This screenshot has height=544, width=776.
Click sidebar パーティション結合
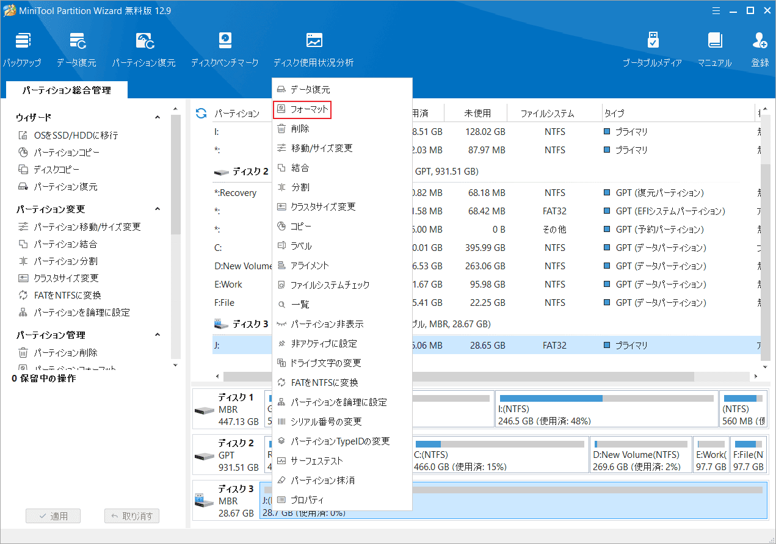[x=58, y=244]
